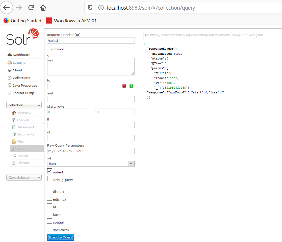
Task: Open the Thread Dump view
Action: click(24, 93)
